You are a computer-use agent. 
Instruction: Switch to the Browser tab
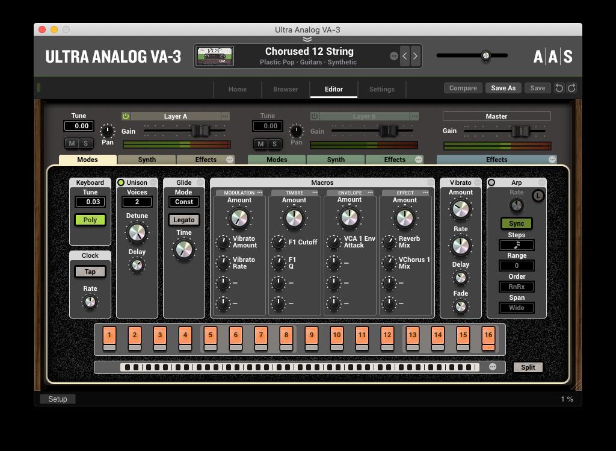coord(286,89)
